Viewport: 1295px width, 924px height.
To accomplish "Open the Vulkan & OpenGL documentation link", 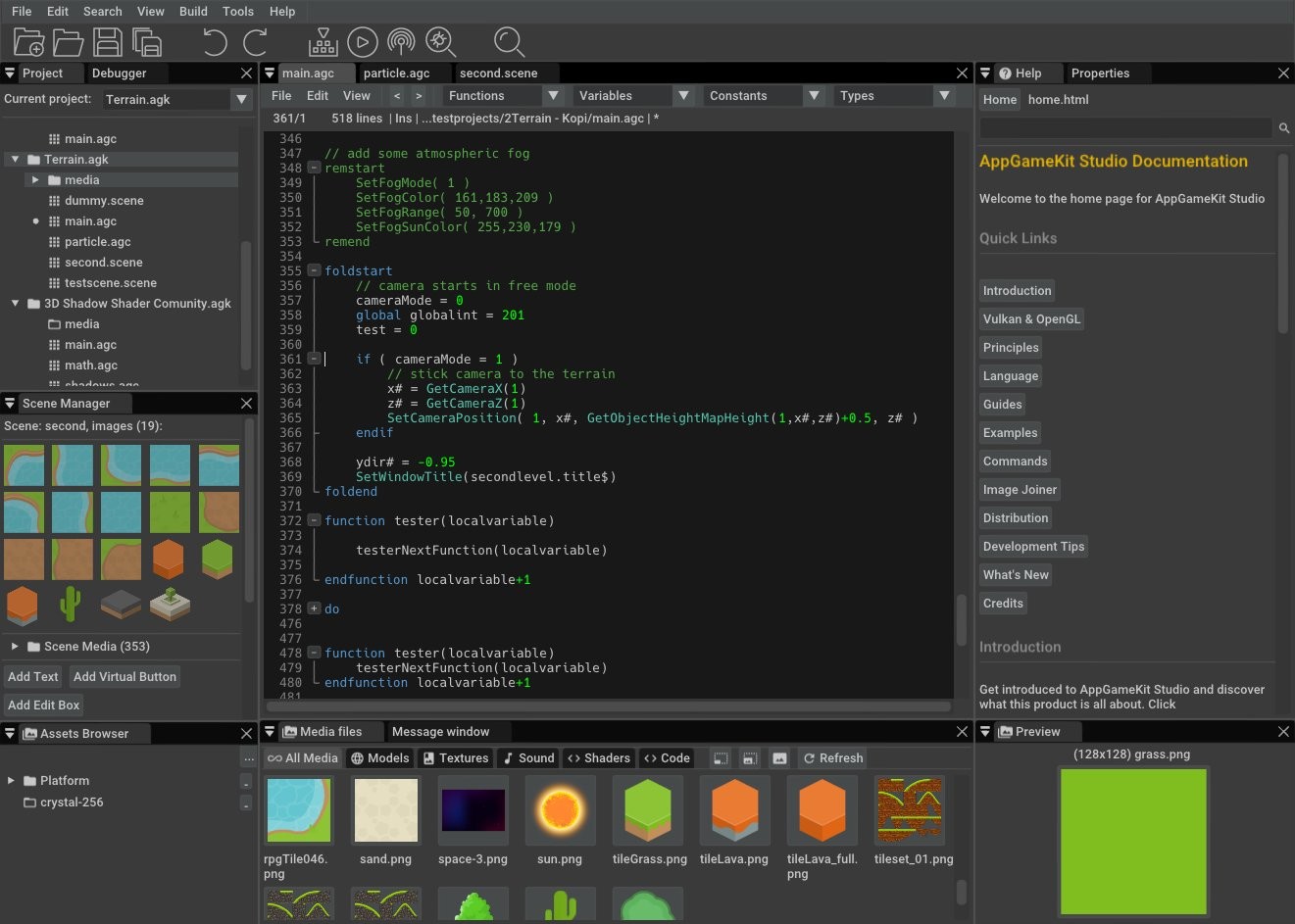I will tap(1031, 319).
